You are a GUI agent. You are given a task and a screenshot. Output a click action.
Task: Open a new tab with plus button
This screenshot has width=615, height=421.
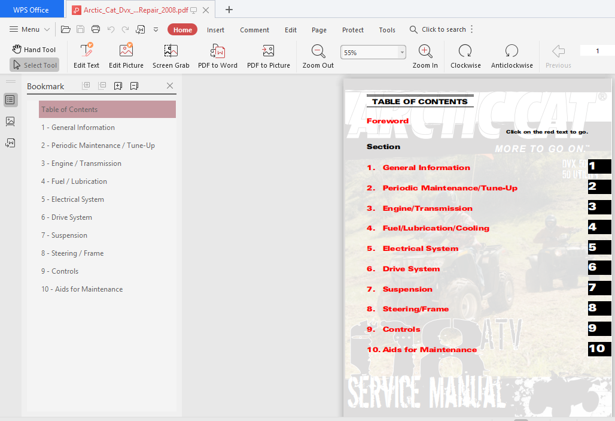(x=229, y=10)
